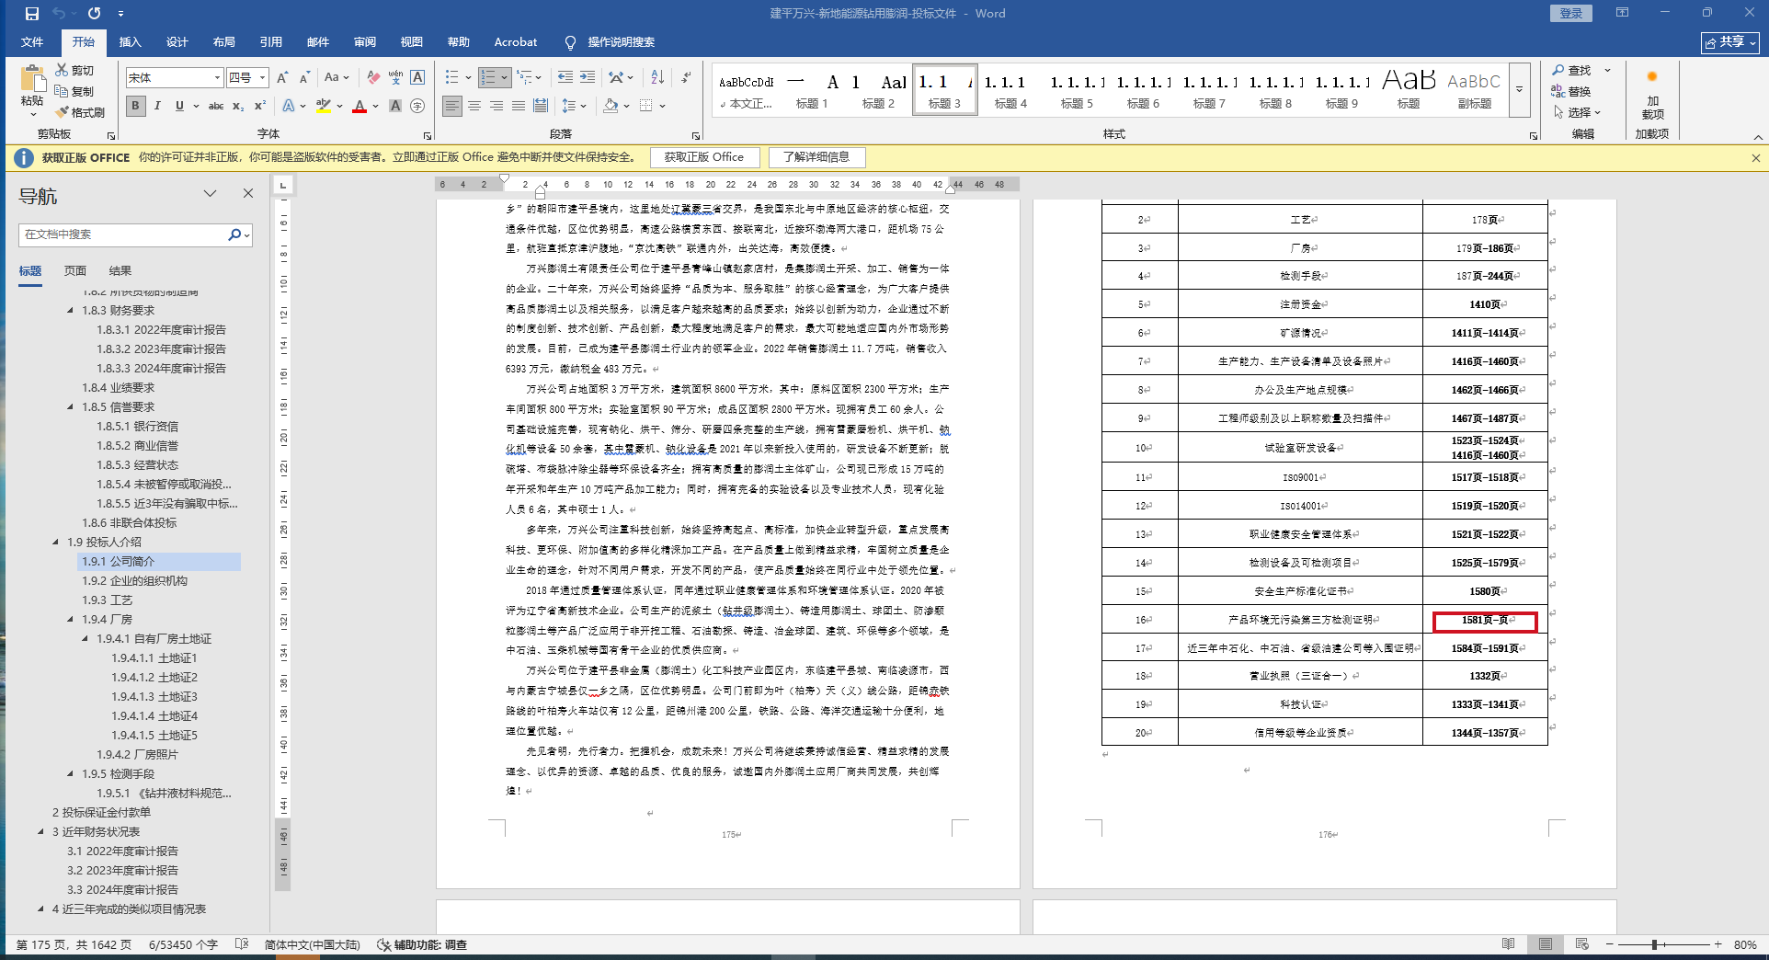
Task: Click the 了解详细信息 button
Action: point(816,157)
